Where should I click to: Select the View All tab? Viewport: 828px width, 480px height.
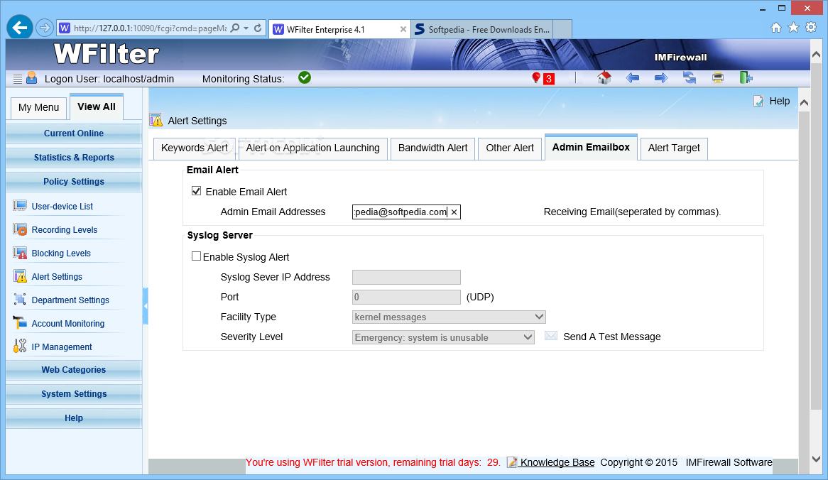(96, 107)
